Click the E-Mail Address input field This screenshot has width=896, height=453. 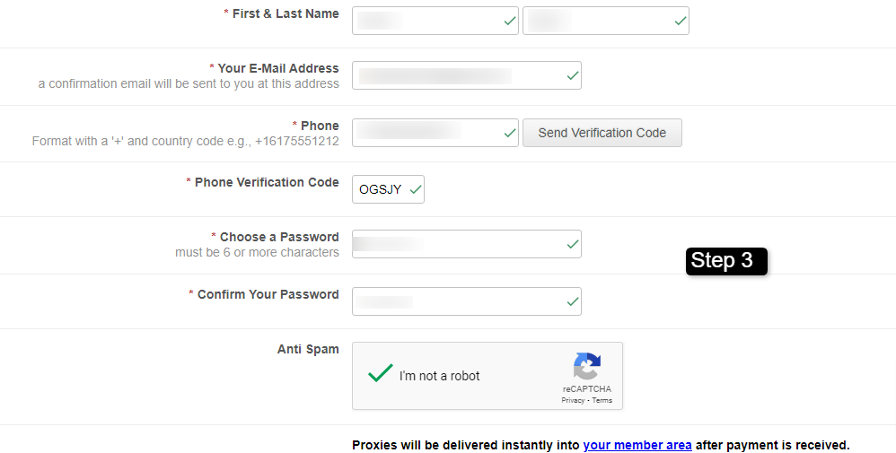[458, 76]
